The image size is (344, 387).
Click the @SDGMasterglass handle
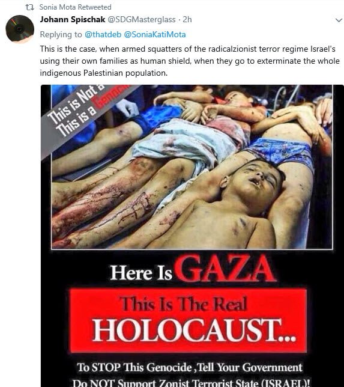(x=142, y=19)
